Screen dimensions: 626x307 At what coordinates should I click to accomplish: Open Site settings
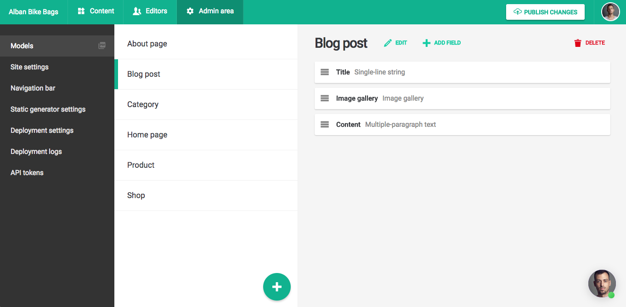57,67
